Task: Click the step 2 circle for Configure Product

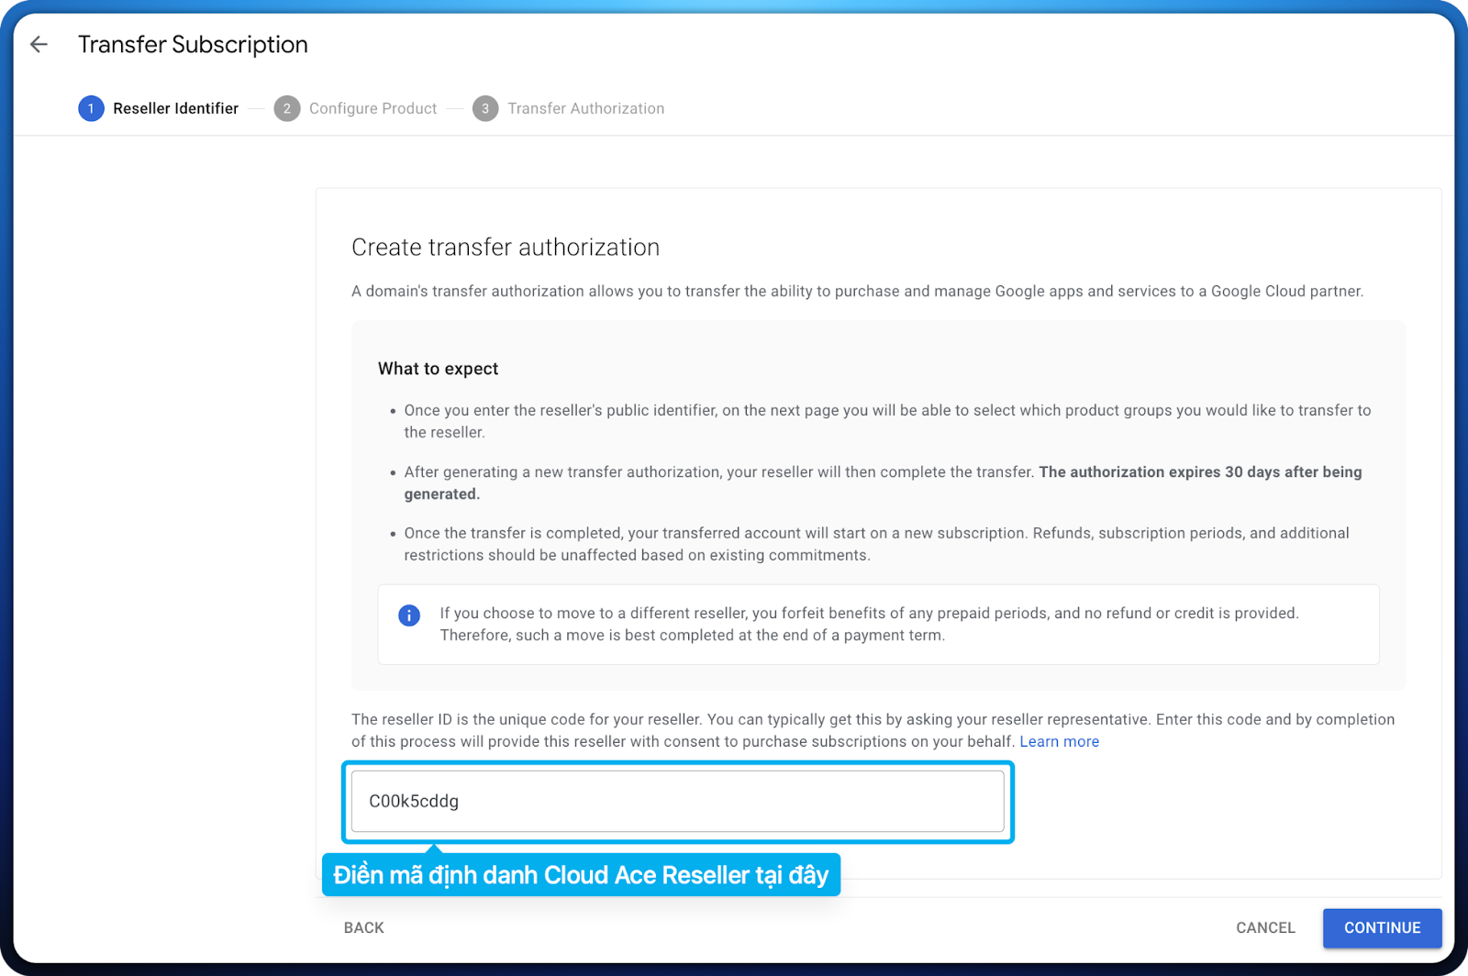Action: (286, 108)
